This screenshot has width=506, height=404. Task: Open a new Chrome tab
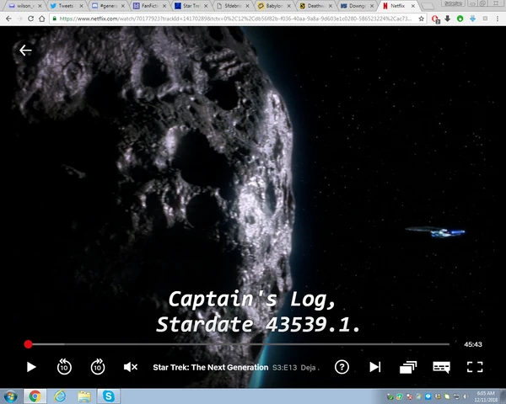[x=428, y=6]
